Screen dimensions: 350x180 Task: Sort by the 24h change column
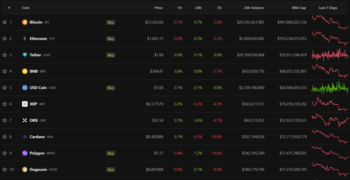pyautogui.click(x=198, y=8)
